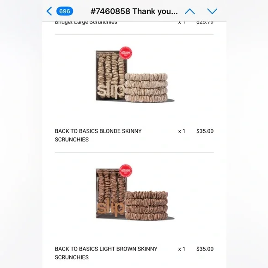Tap the #7460858 Thank you subject title
The height and width of the screenshot is (268, 268).
tap(134, 12)
